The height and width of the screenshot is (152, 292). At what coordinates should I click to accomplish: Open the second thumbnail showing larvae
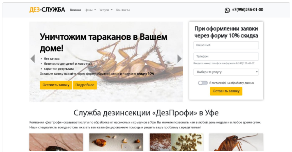pyautogui.click(x=116, y=142)
